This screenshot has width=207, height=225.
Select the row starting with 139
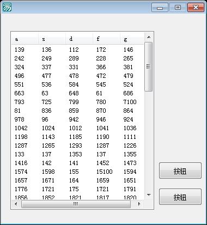78,50
